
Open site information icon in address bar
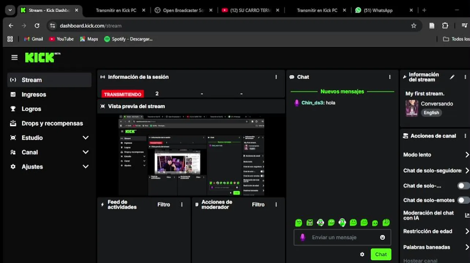(52, 26)
